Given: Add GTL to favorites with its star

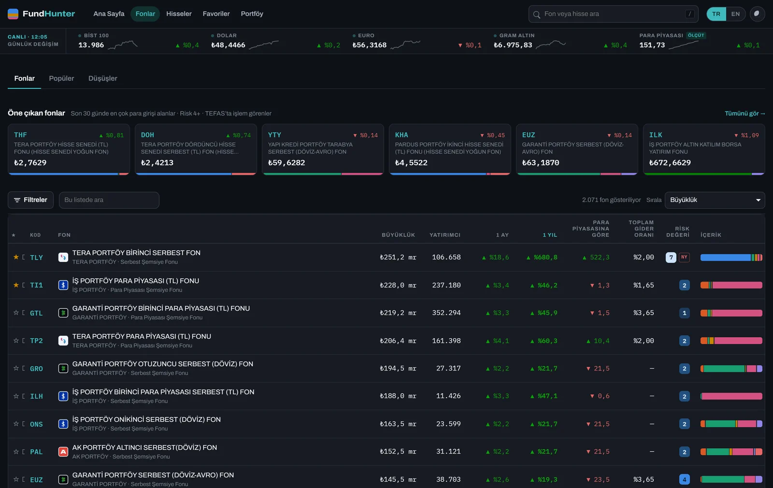Looking at the screenshot, I should (x=16, y=313).
